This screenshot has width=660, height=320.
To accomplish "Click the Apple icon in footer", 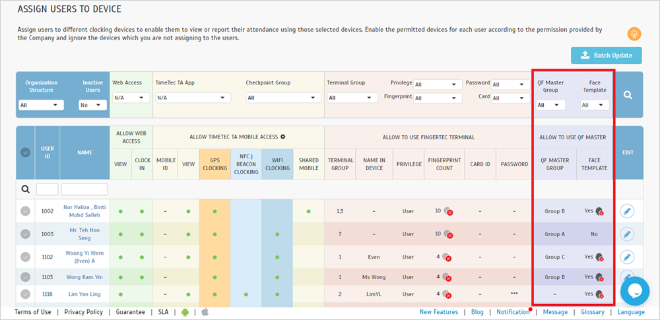I will coord(205,312).
